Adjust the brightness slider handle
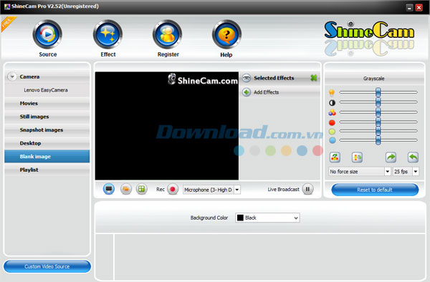This screenshot has height=282, width=430. 378,92
